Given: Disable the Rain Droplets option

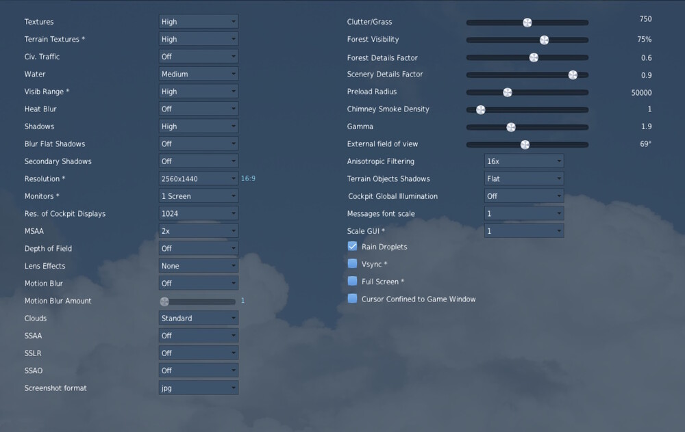Looking at the screenshot, I should (x=352, y=246).
